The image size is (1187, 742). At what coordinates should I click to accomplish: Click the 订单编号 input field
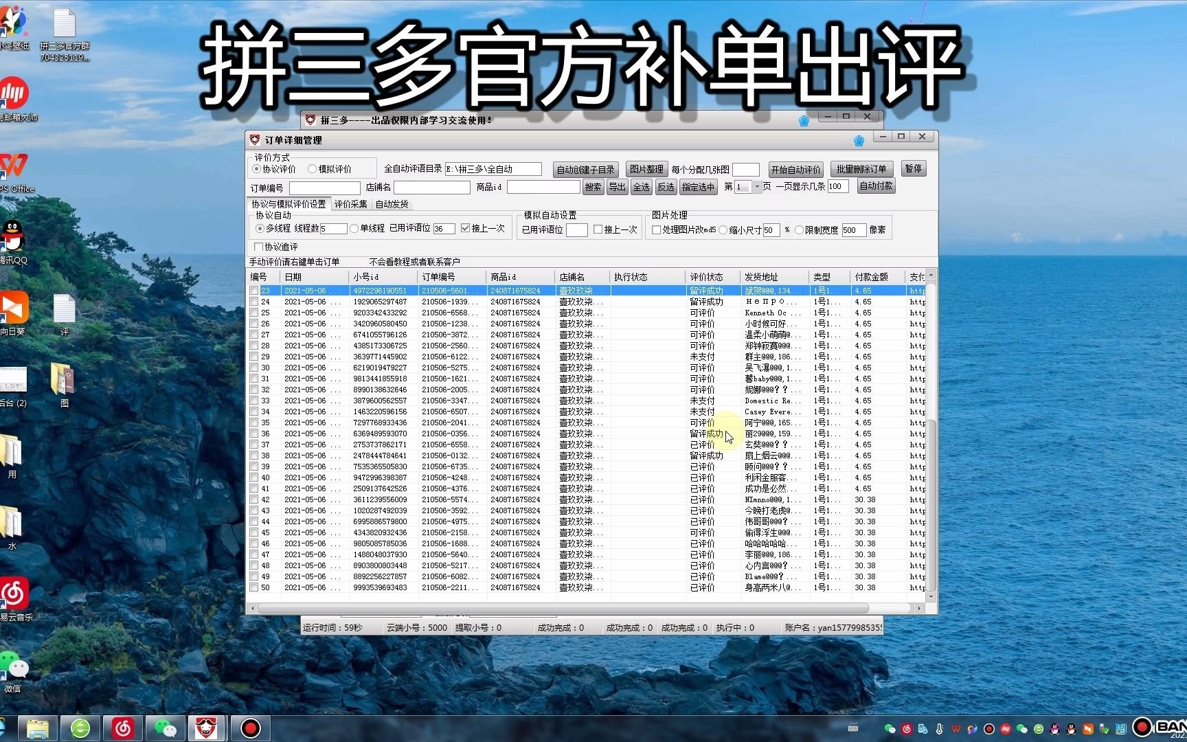pyautogui.click(x=324, y=188)
